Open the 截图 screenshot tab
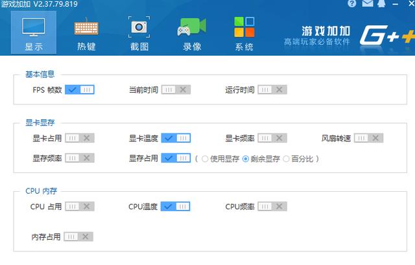Viewport: 415px width, 265px height. (x=139, y=33)
